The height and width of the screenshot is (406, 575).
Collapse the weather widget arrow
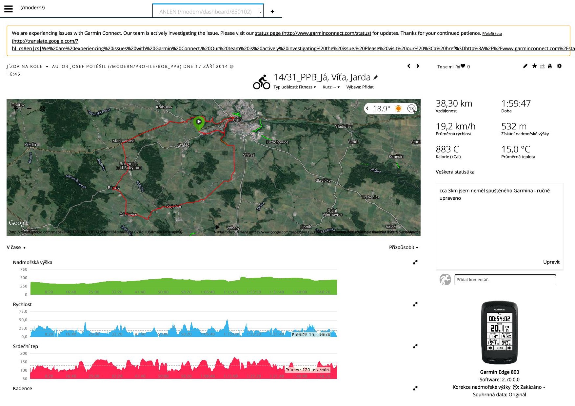coord(367,108)
